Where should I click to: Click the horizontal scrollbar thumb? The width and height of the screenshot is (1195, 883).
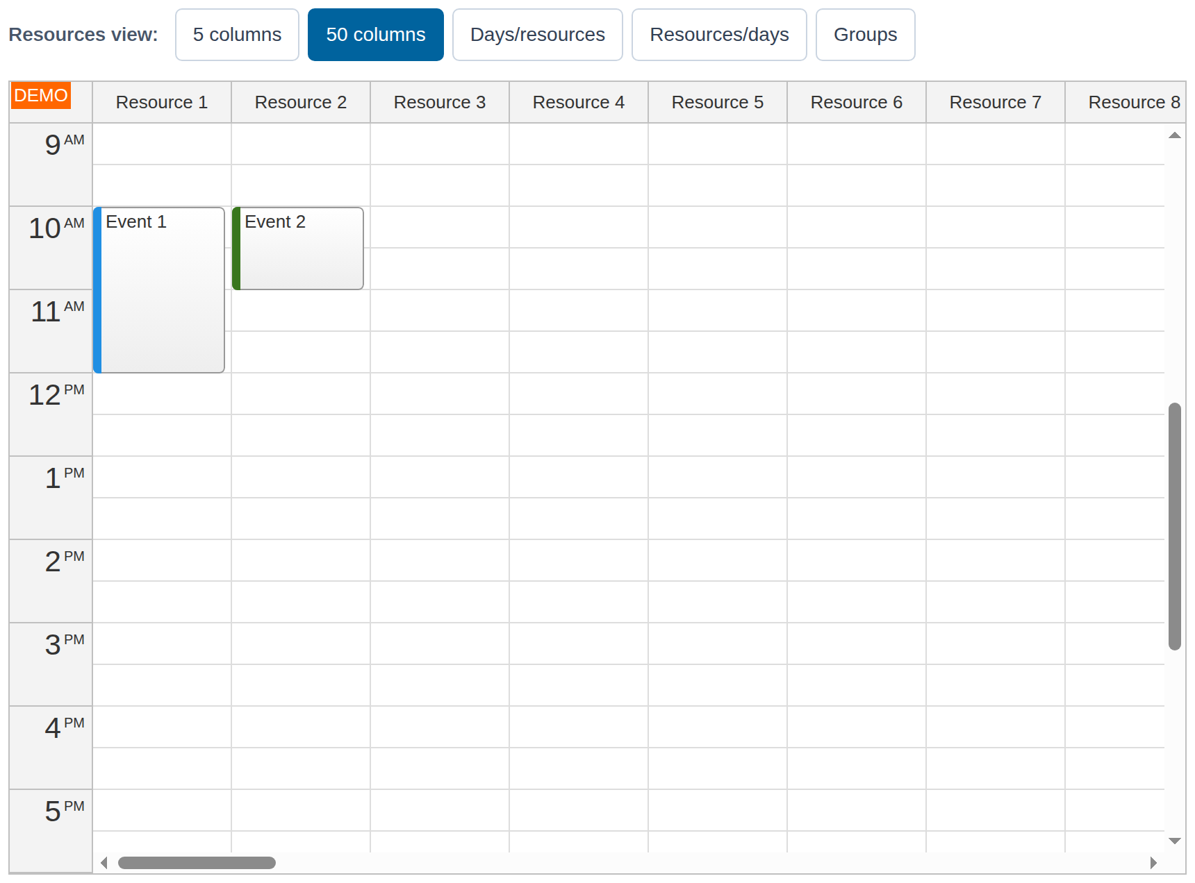click(x=197, y=863)
